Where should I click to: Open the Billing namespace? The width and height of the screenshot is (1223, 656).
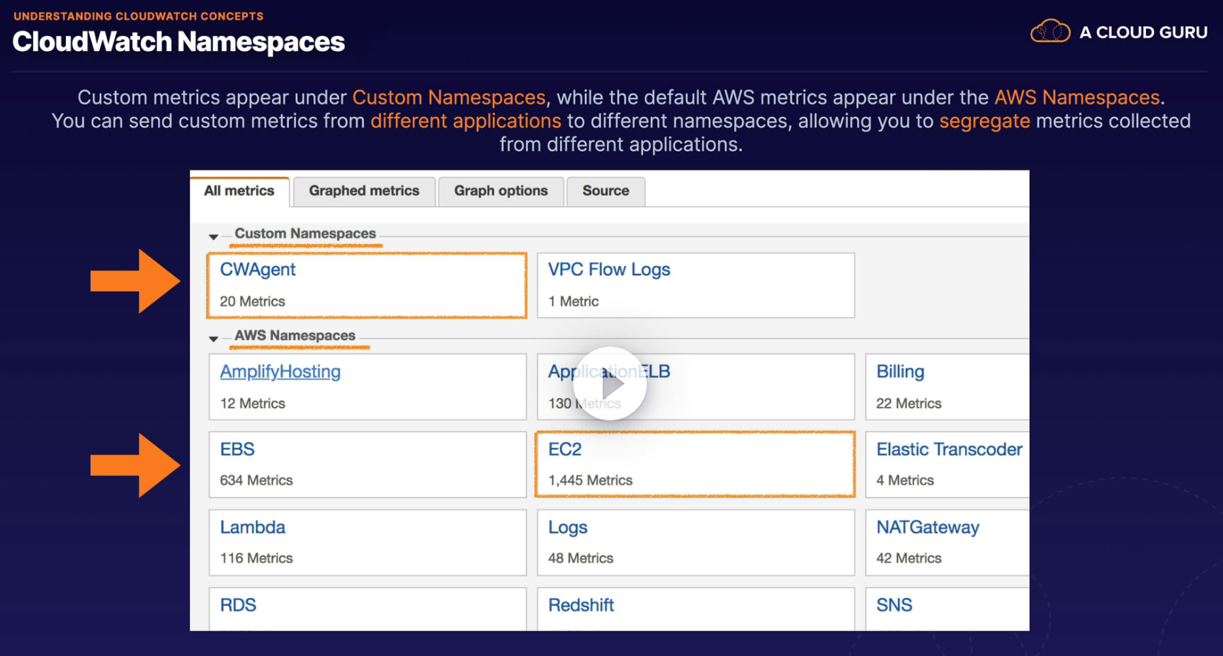click(x=900, y=372)
